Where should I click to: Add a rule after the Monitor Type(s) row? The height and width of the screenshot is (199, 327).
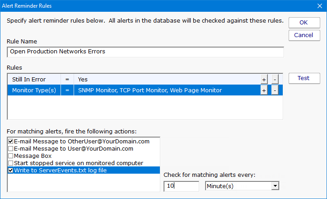pos(264,90)
